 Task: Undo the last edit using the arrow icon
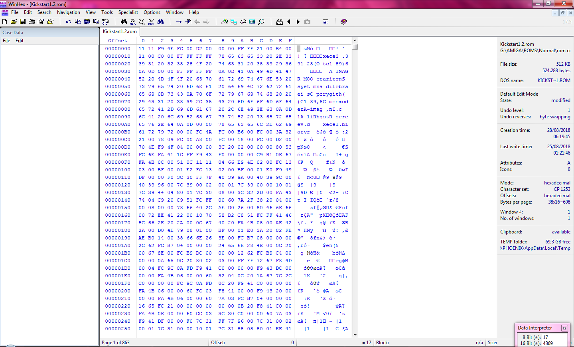click(69, 22)
